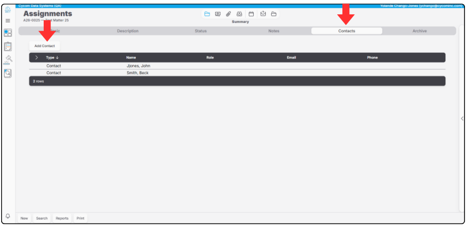
Task: Switch to the Status tab
Action: point(201,31)
